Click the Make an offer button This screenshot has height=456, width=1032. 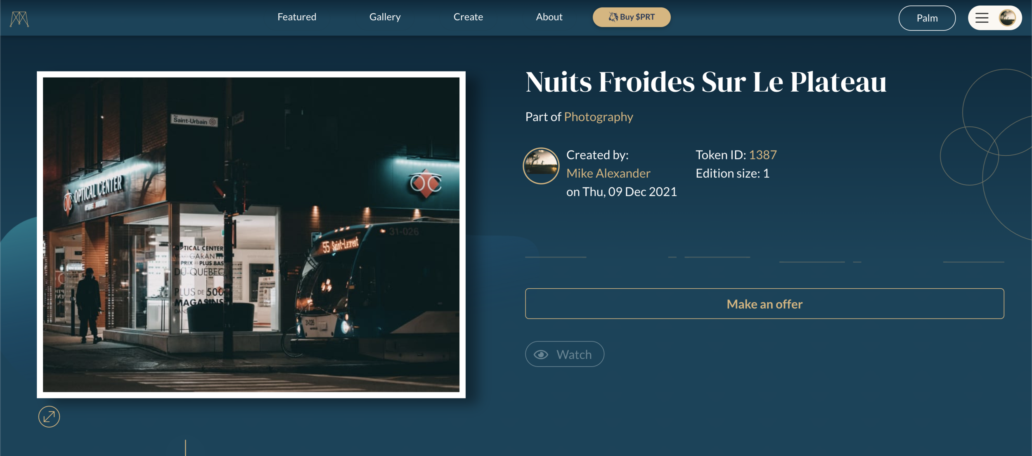pyautogui.click(x=765, y=304)
